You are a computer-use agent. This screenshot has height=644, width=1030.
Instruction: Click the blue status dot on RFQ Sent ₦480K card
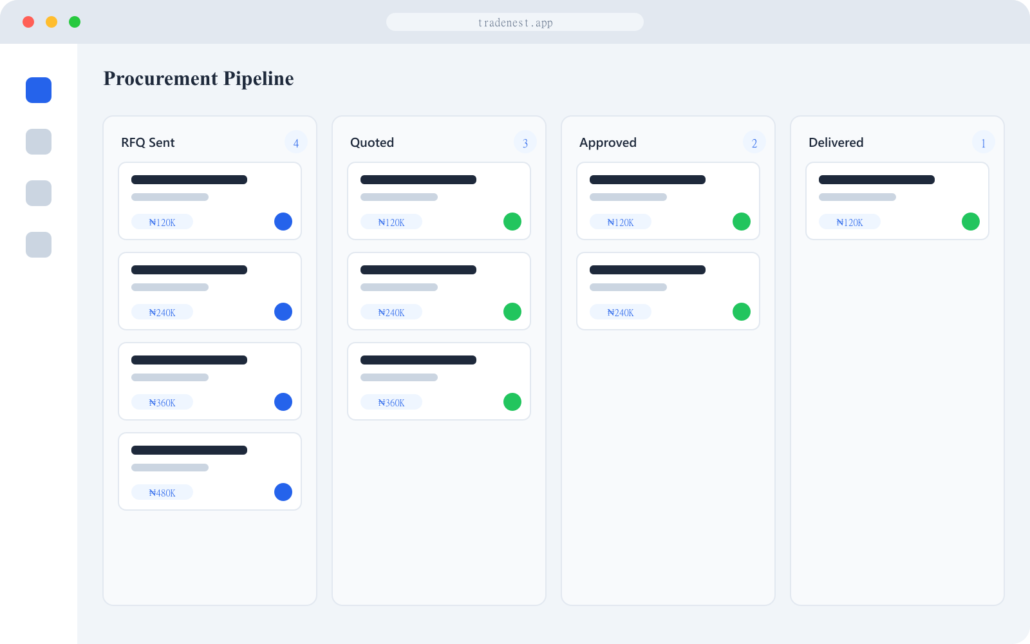(x=283, y=492)
